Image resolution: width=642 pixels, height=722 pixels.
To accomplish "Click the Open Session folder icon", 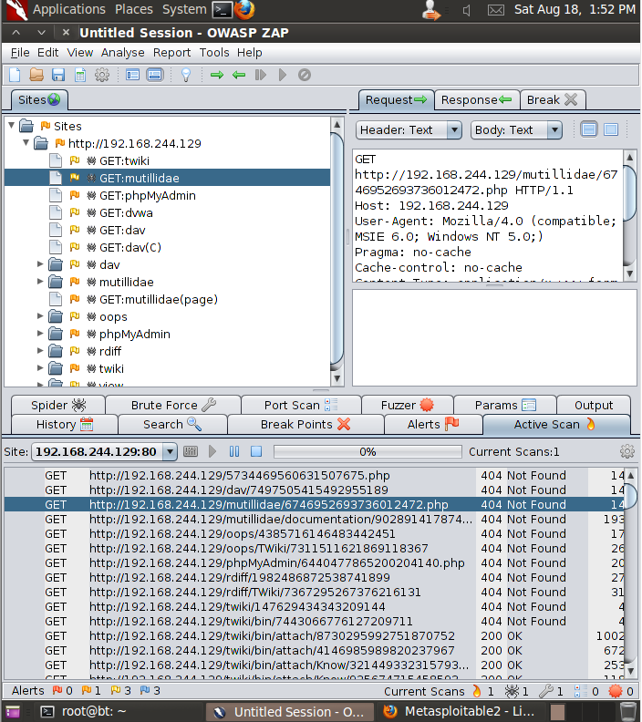I will [36, 75].
